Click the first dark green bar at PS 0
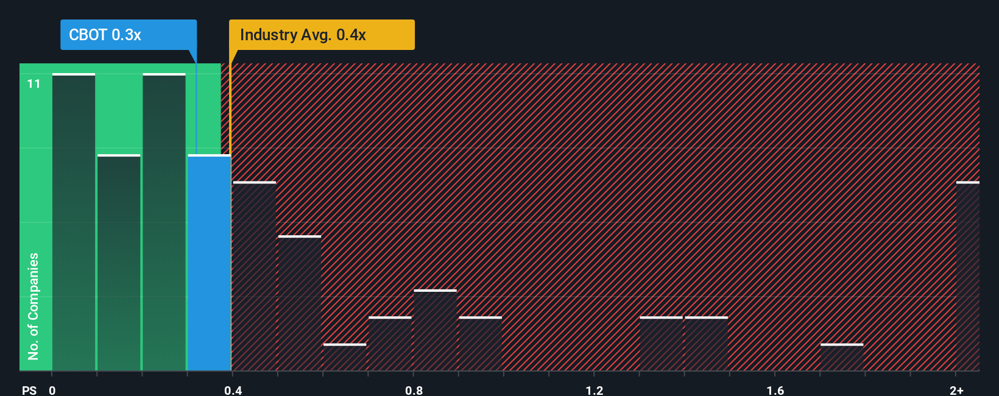The width and height of the screenshot is (999, 396). (x=74, y=222)
